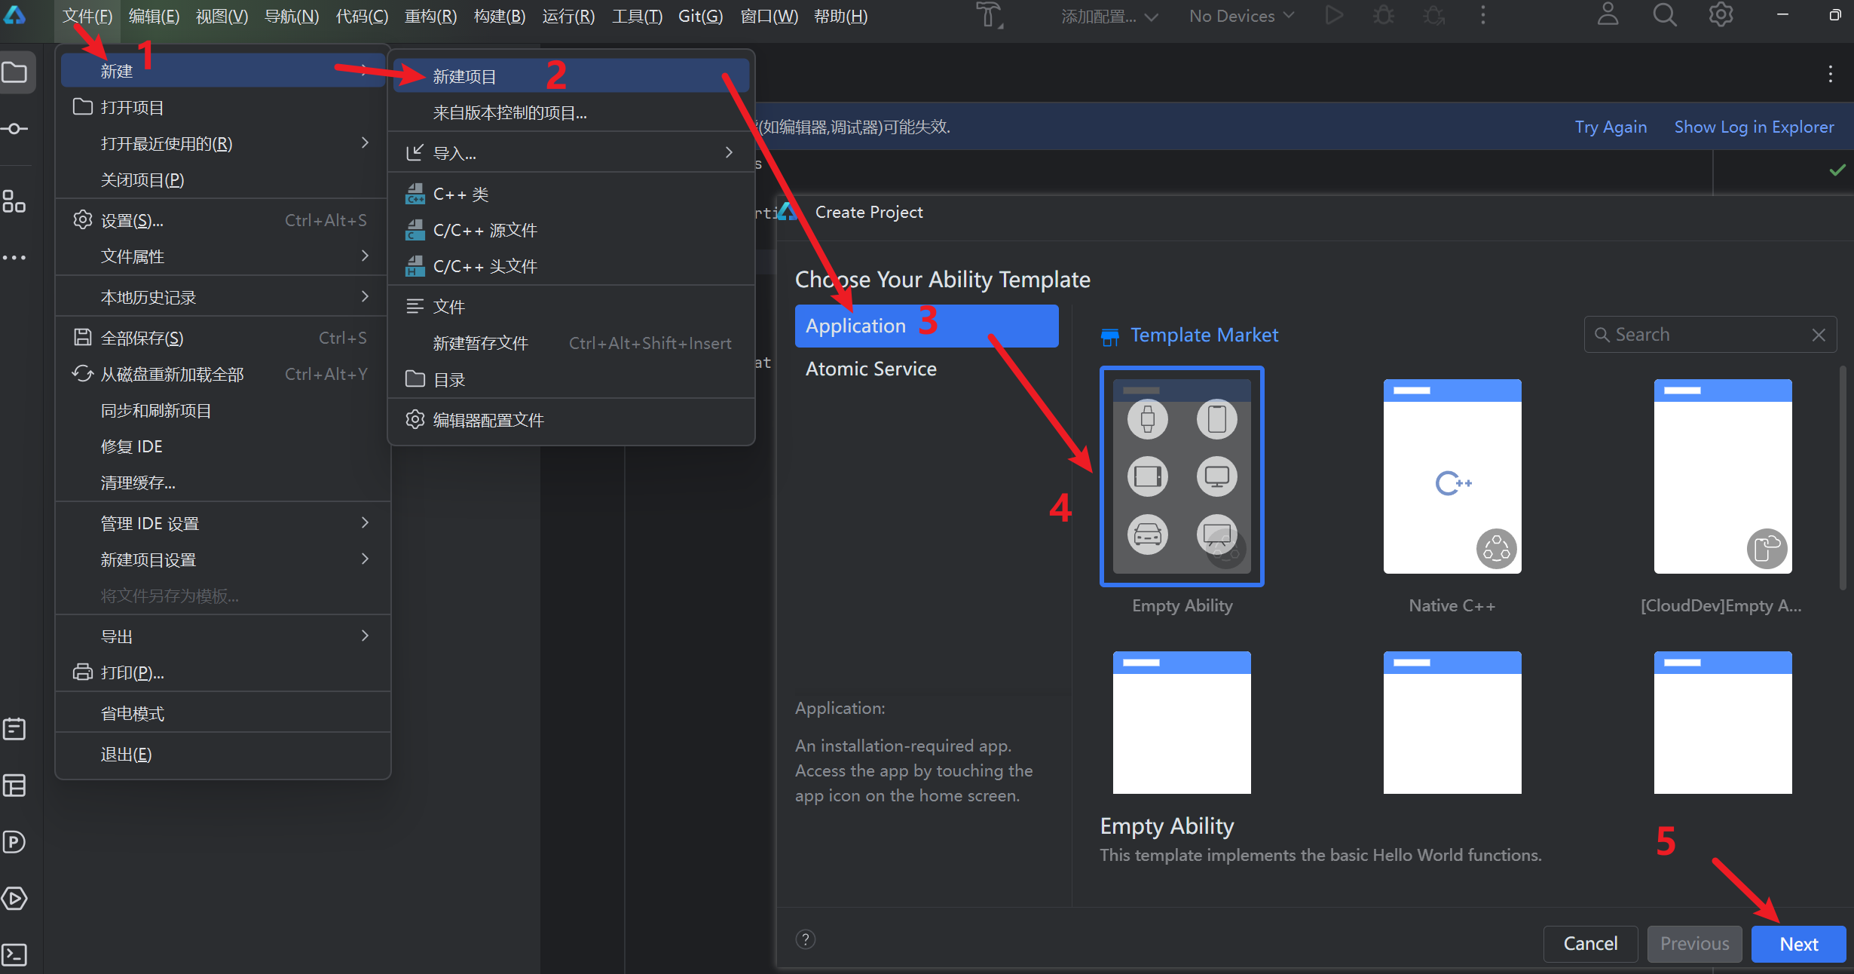Select 新建项目 menu entry
Image resolution: width=1854 pixels, height=974 pixels.
pos(464,76)
